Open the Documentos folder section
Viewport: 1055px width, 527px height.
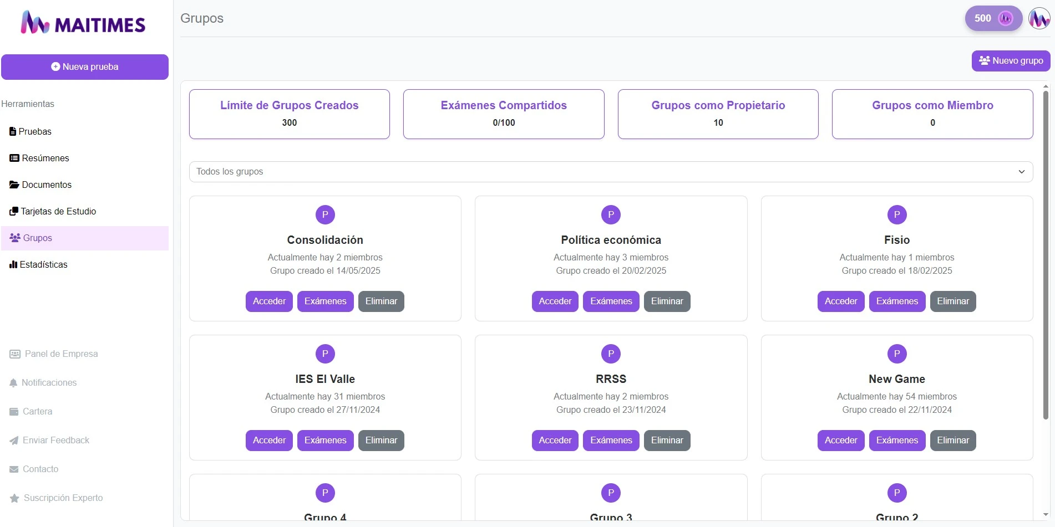click(47, 185)
